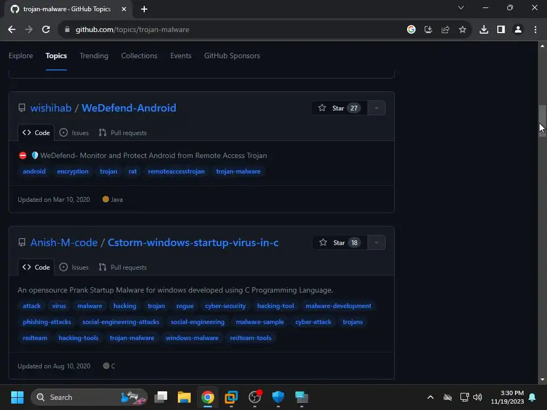Open the Chrome profile menu
547x410 pixels.
(x=518, y=30)
